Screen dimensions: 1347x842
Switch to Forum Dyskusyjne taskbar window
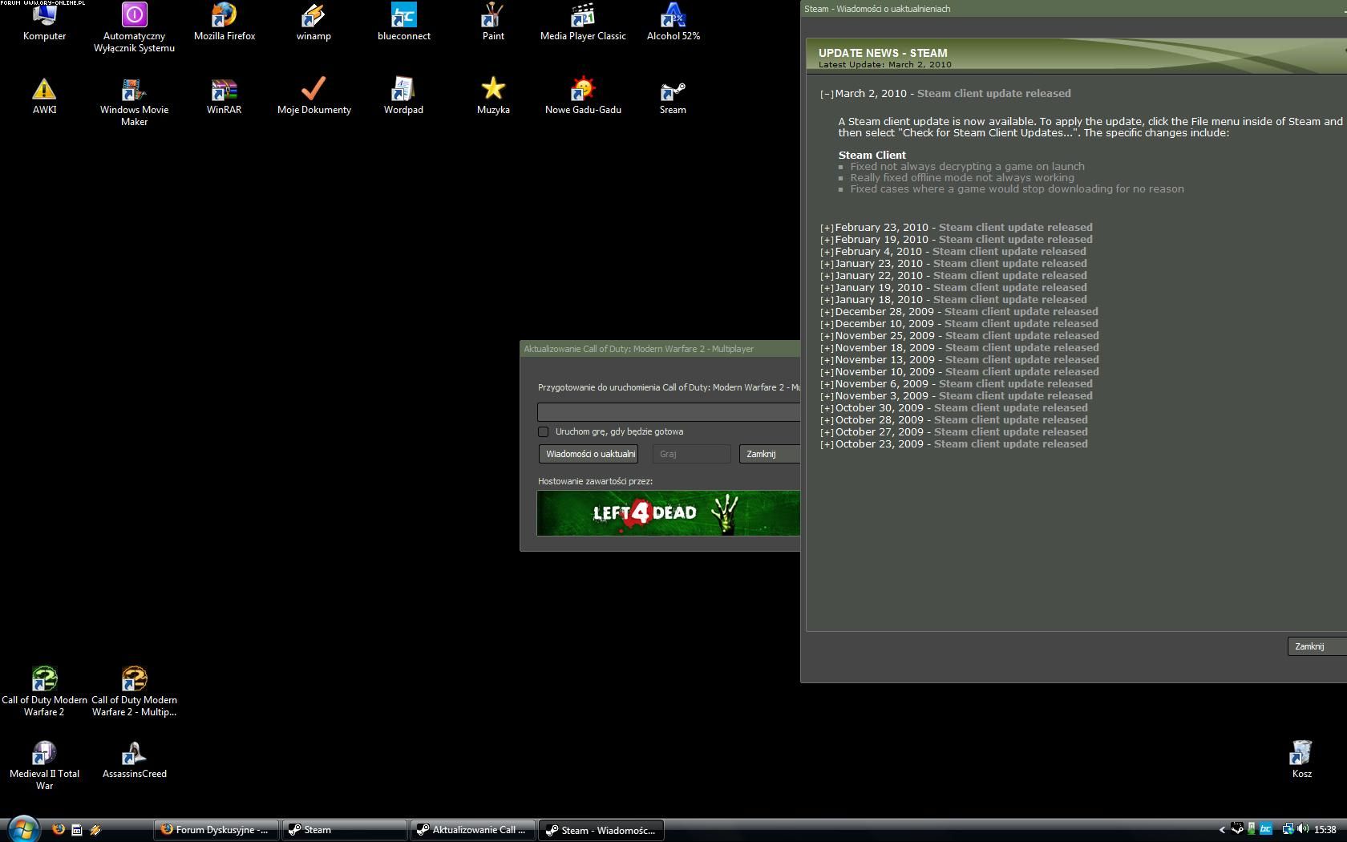[x=216, y=830]
